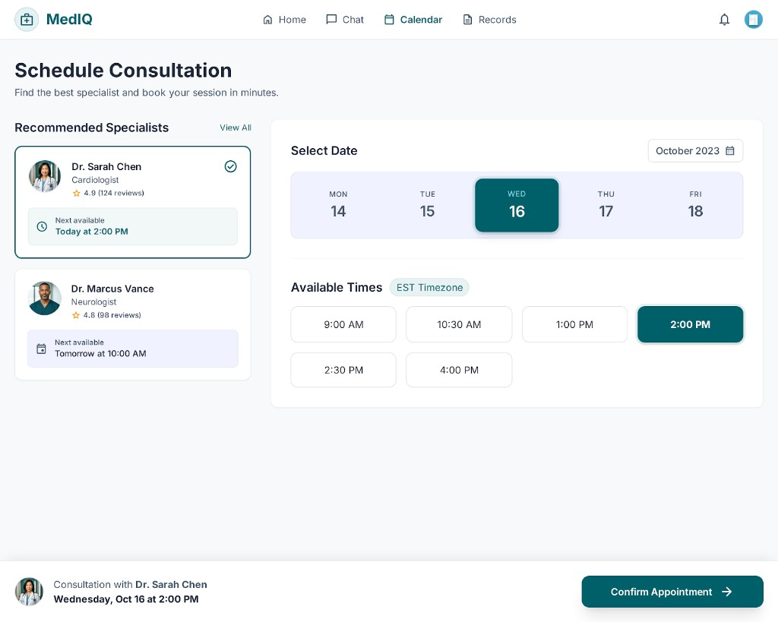Image resolution: width=778 pixels, height=622 pixels.
Task: Click the selected checkmark on Dr. Sarah Chen
Action: (231, 166)
